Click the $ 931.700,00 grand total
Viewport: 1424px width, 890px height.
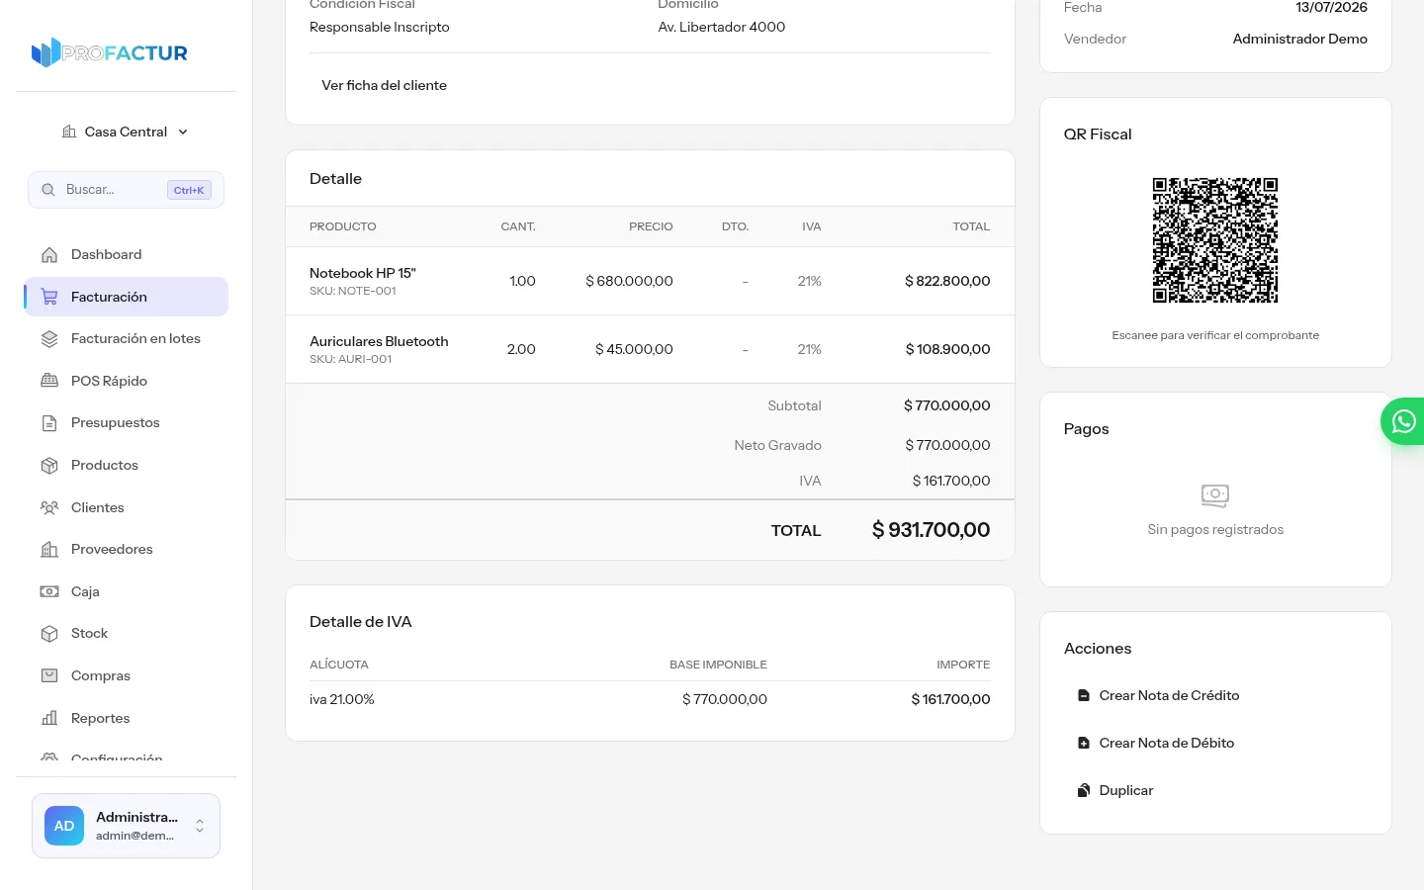[931, 530]
